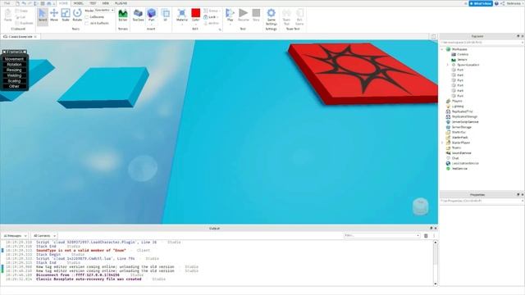The width and height of the screenshot is (525, 295).
Task: Toggle the Join Surfaces checkbox
Action: (87, 24)
